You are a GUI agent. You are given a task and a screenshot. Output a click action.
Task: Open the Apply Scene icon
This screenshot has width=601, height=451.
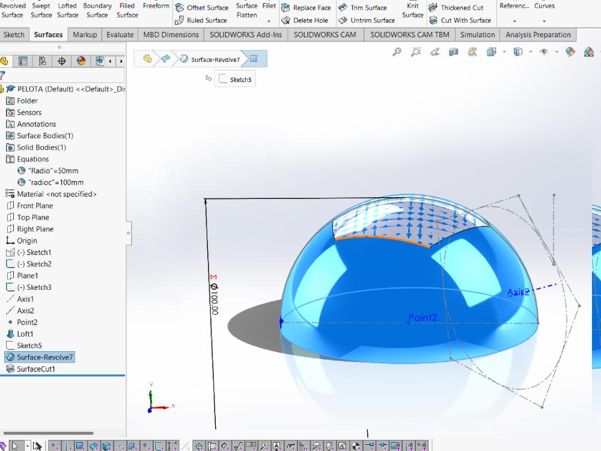coord(589,52)
